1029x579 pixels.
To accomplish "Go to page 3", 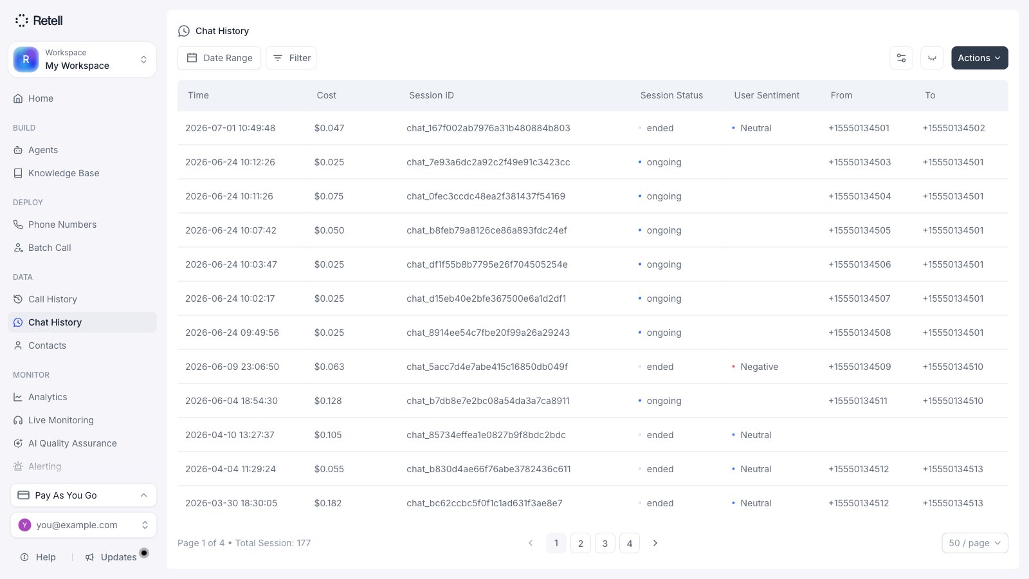I will (605, 543).
